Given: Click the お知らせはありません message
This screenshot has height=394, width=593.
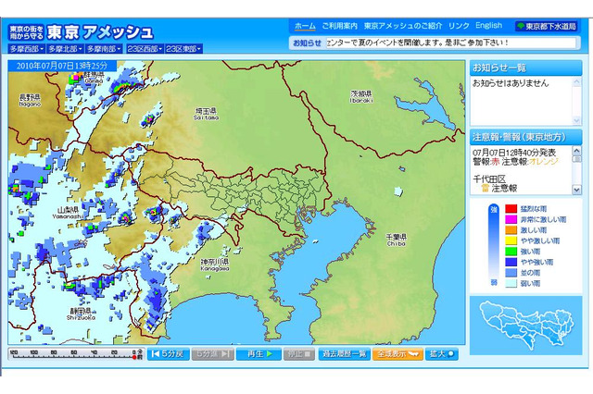Looking at the screenshot, I should pyautogui.click(x=511, y=83).
